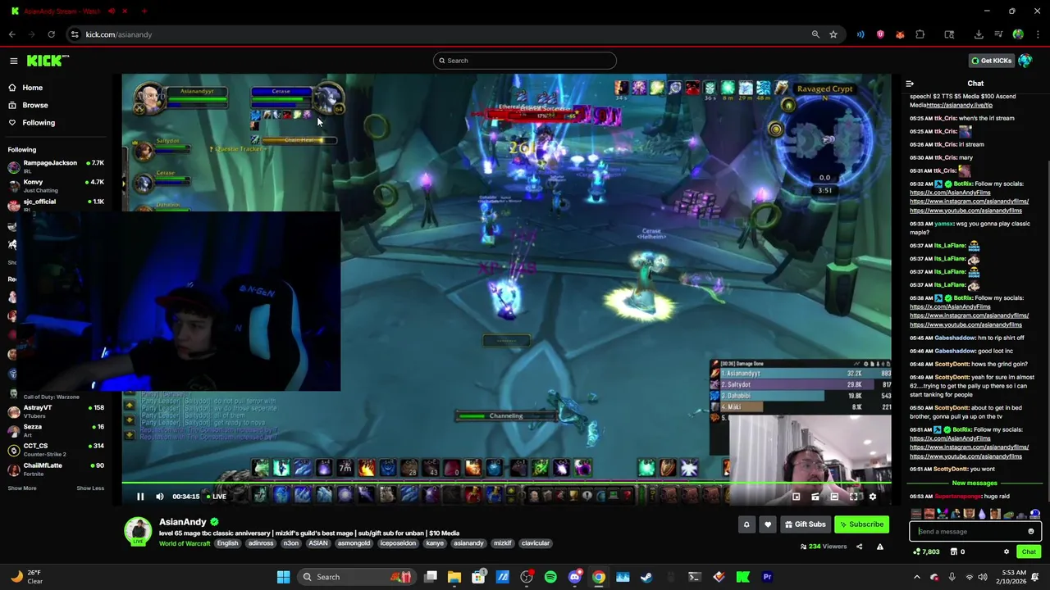
Task: Open sjc_official followed channel
Action: pos(56,204)
